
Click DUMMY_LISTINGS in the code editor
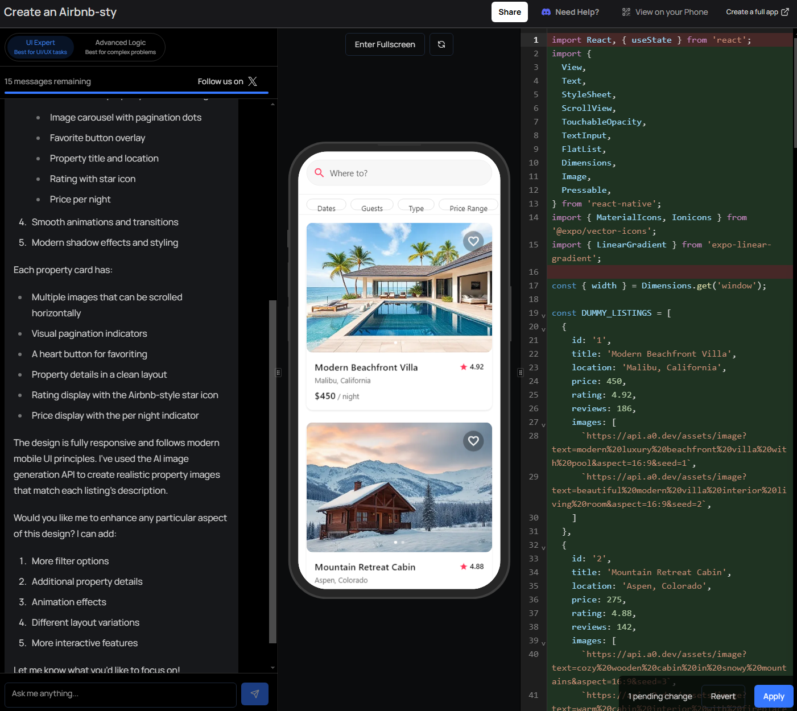617,313
